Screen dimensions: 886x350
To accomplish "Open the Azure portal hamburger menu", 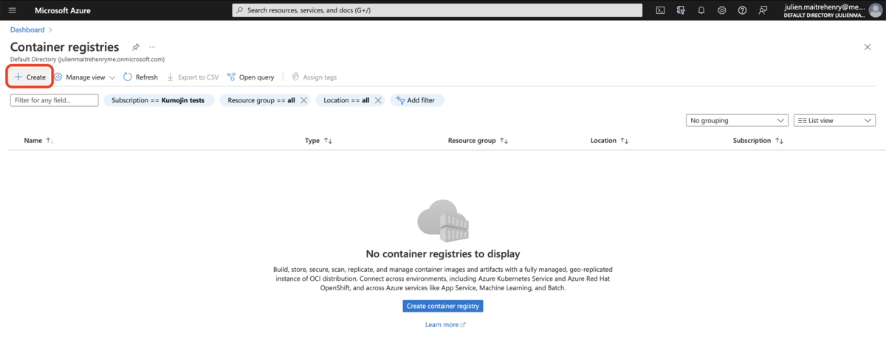I will (13, 10).
